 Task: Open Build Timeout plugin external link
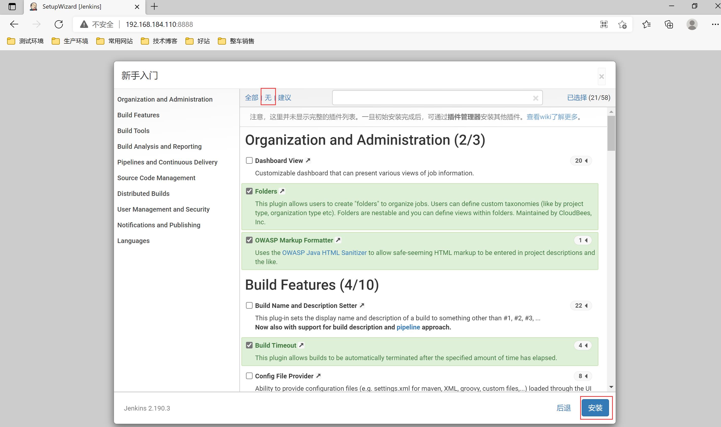coord(301,345)
